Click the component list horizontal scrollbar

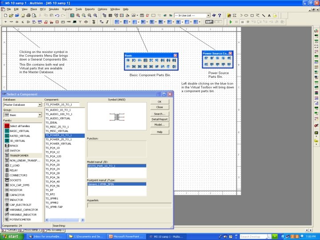(64, 220)
